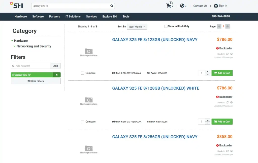Enable Show In Stock Only

coord(166,26)
